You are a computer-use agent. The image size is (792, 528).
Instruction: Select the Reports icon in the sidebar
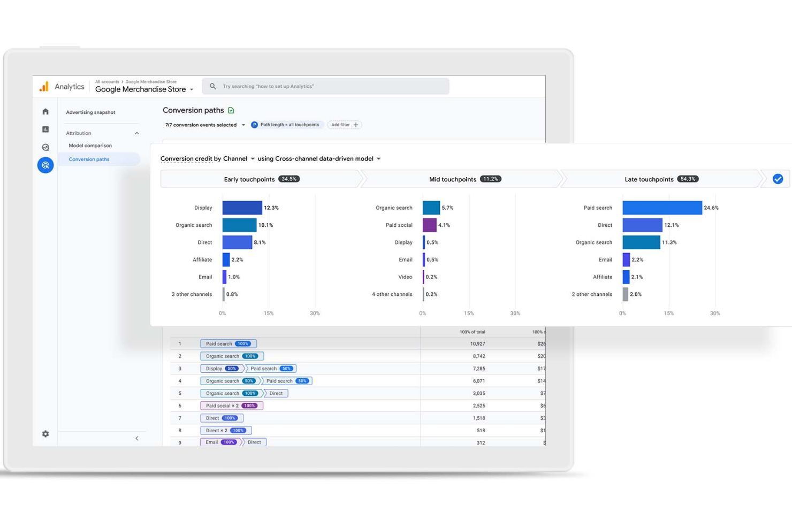click(45, 129)
